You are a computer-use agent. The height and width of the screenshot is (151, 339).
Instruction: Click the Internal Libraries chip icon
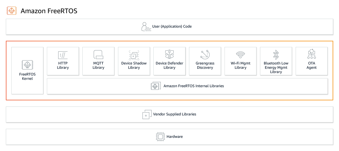(x=156, y=86)
